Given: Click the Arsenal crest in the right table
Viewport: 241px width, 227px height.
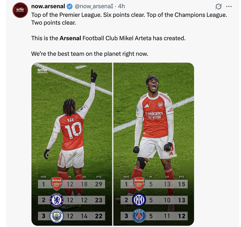Looking at the screenshot, I should coord(139,184).
